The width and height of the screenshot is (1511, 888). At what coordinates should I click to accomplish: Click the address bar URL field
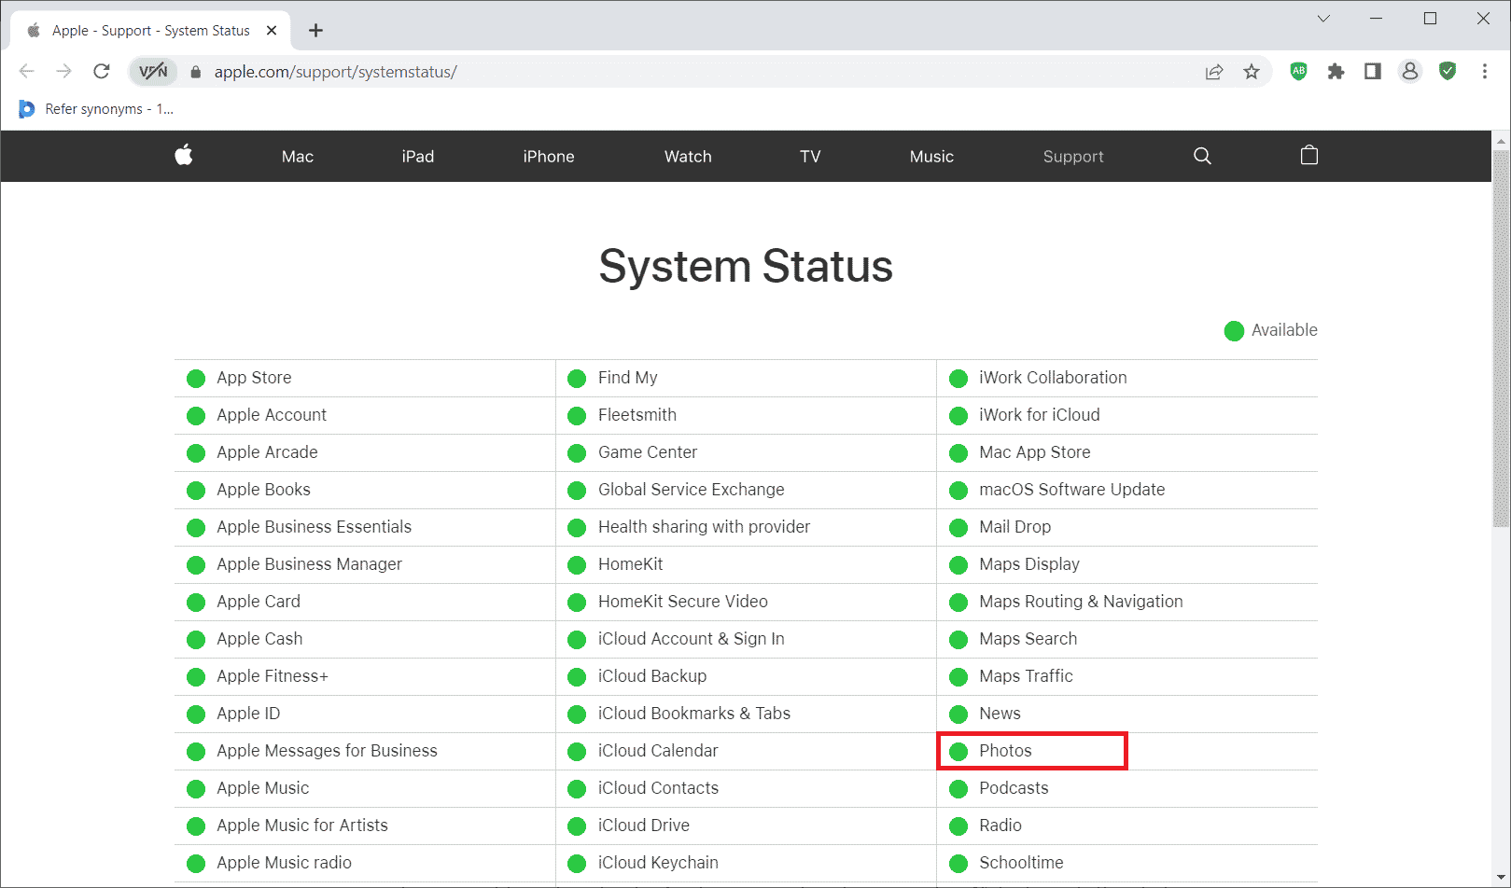(700, 72)
